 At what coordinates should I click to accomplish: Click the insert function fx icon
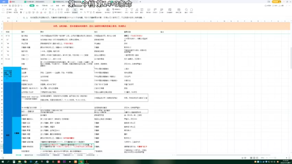click(x=27, y=17)
